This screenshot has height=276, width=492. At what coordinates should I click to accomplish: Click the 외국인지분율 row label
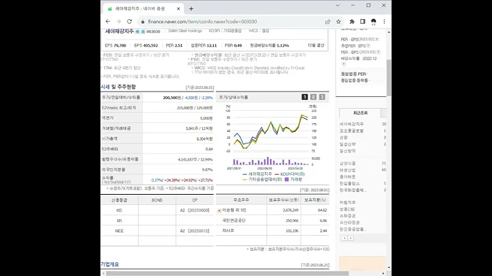113,169
